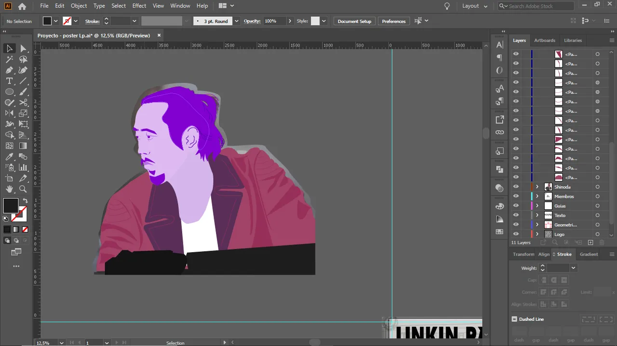617x346 pixels.
Task: Choose the Ellipse tool
Action: click(x=9, y=92)
